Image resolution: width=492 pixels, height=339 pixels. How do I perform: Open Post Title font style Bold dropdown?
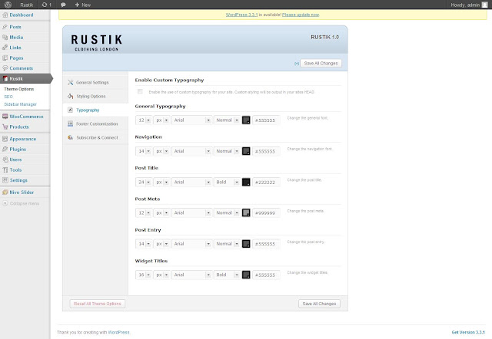click(227, 183)
